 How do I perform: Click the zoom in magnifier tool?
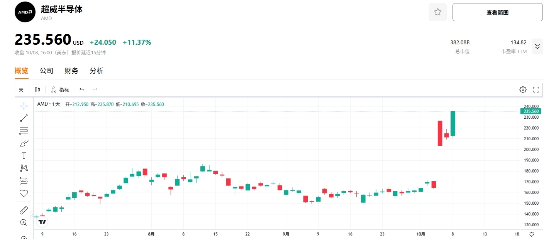point(24,222)
